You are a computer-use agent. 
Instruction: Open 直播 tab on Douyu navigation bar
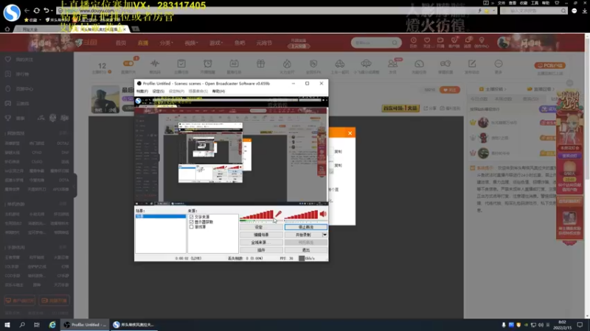tap(143, 43)
